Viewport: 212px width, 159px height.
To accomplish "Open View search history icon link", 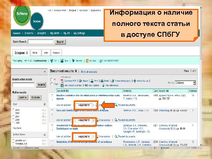I will 101,61.
